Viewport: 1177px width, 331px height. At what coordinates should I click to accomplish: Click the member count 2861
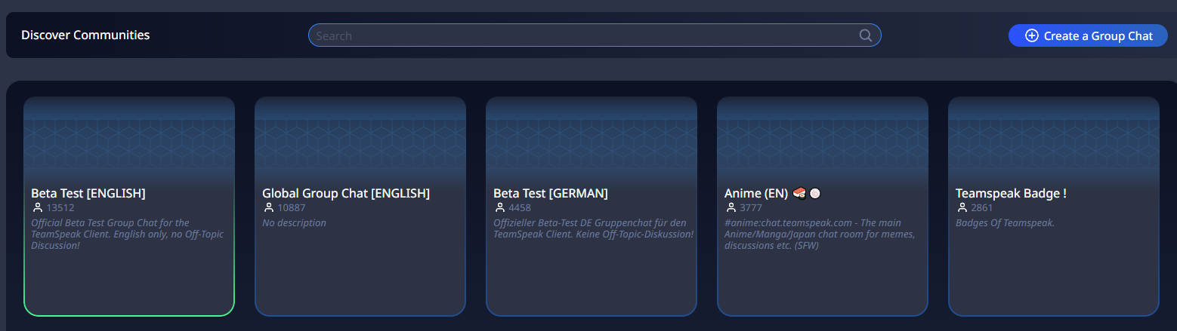pos(982,208)
